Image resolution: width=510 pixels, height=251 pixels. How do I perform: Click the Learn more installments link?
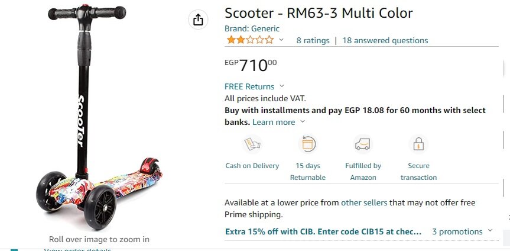coord(274,122)
